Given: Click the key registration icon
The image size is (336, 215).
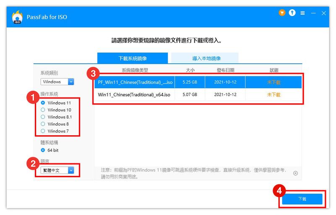Looking at the screenshot, I should click(292, 13).
